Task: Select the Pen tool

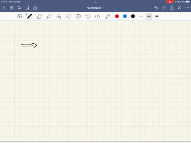Action: point(29,16)
